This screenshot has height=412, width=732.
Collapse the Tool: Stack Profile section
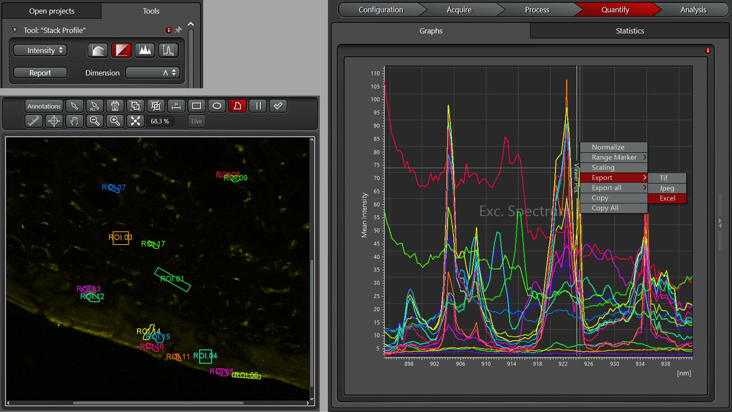click(15, 30)
